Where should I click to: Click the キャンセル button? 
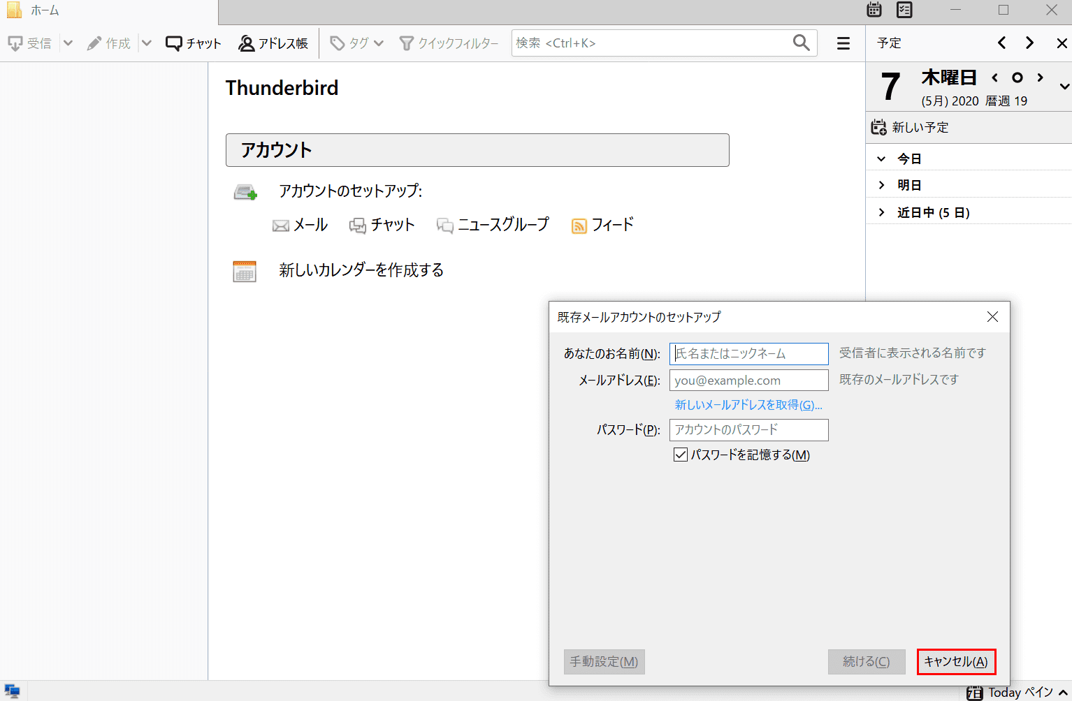[956, 662]
